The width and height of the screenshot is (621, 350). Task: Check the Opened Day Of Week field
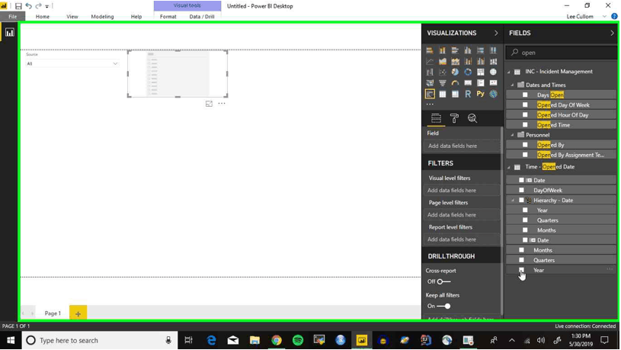point(525,104)
